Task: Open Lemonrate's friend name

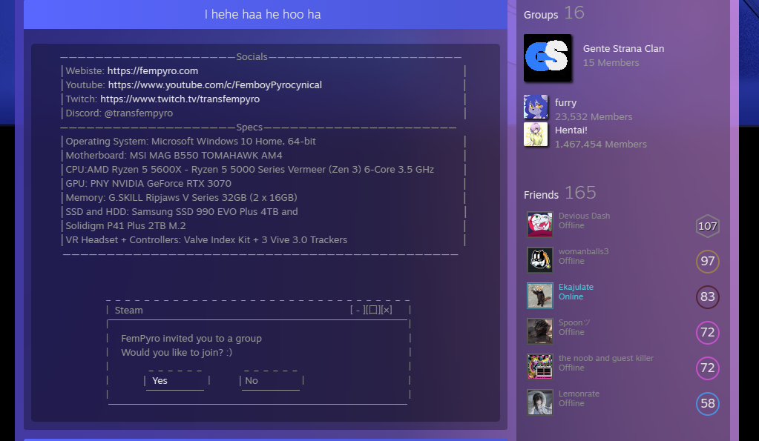Action: (x=579, y=394)
